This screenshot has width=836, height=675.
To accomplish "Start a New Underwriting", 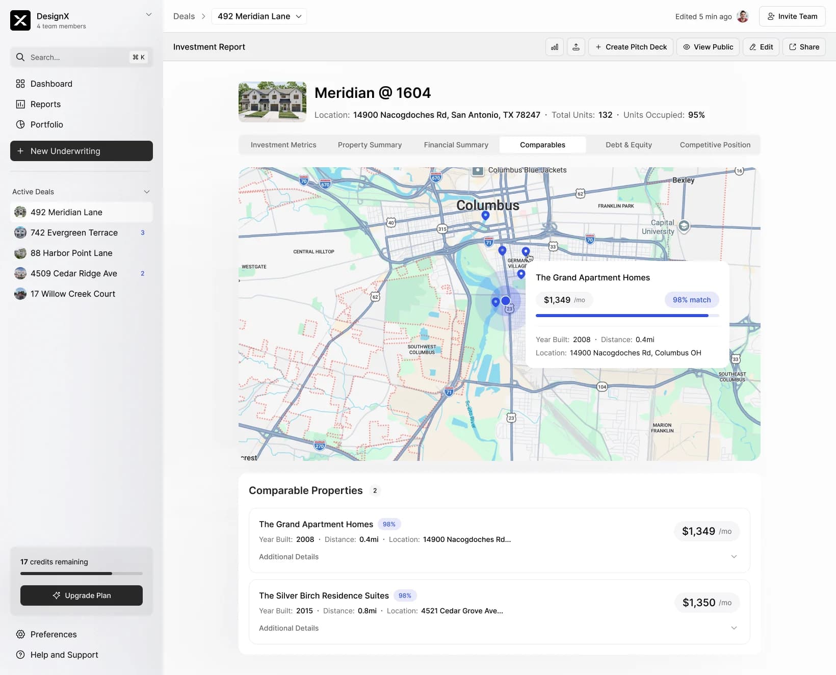I will click(x=82, y=151).
